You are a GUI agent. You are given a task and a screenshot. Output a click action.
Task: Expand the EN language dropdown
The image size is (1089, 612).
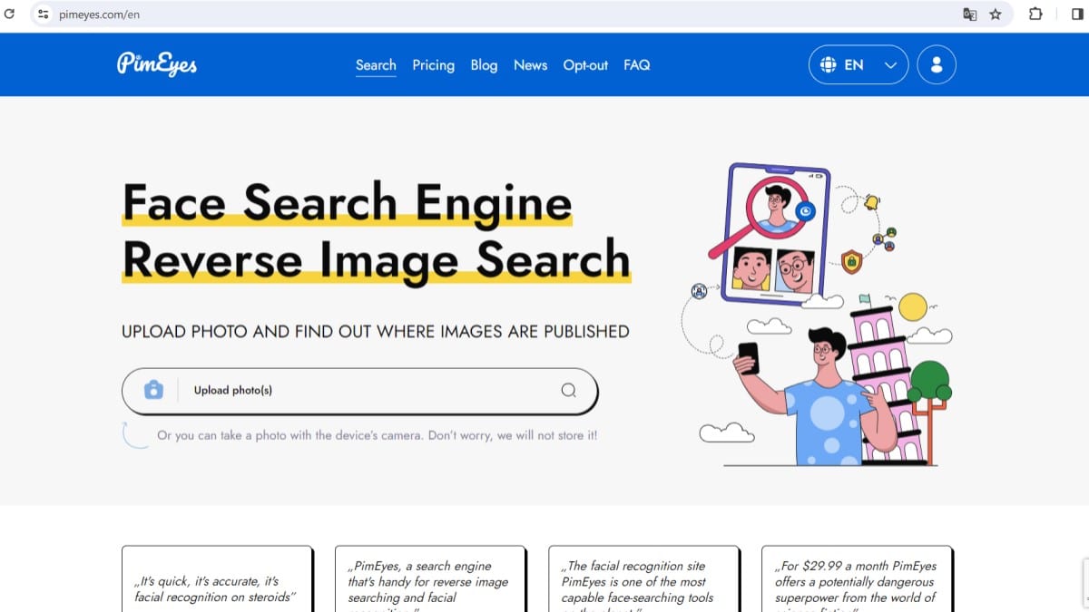pyautogui.click(x=890, y=65)
